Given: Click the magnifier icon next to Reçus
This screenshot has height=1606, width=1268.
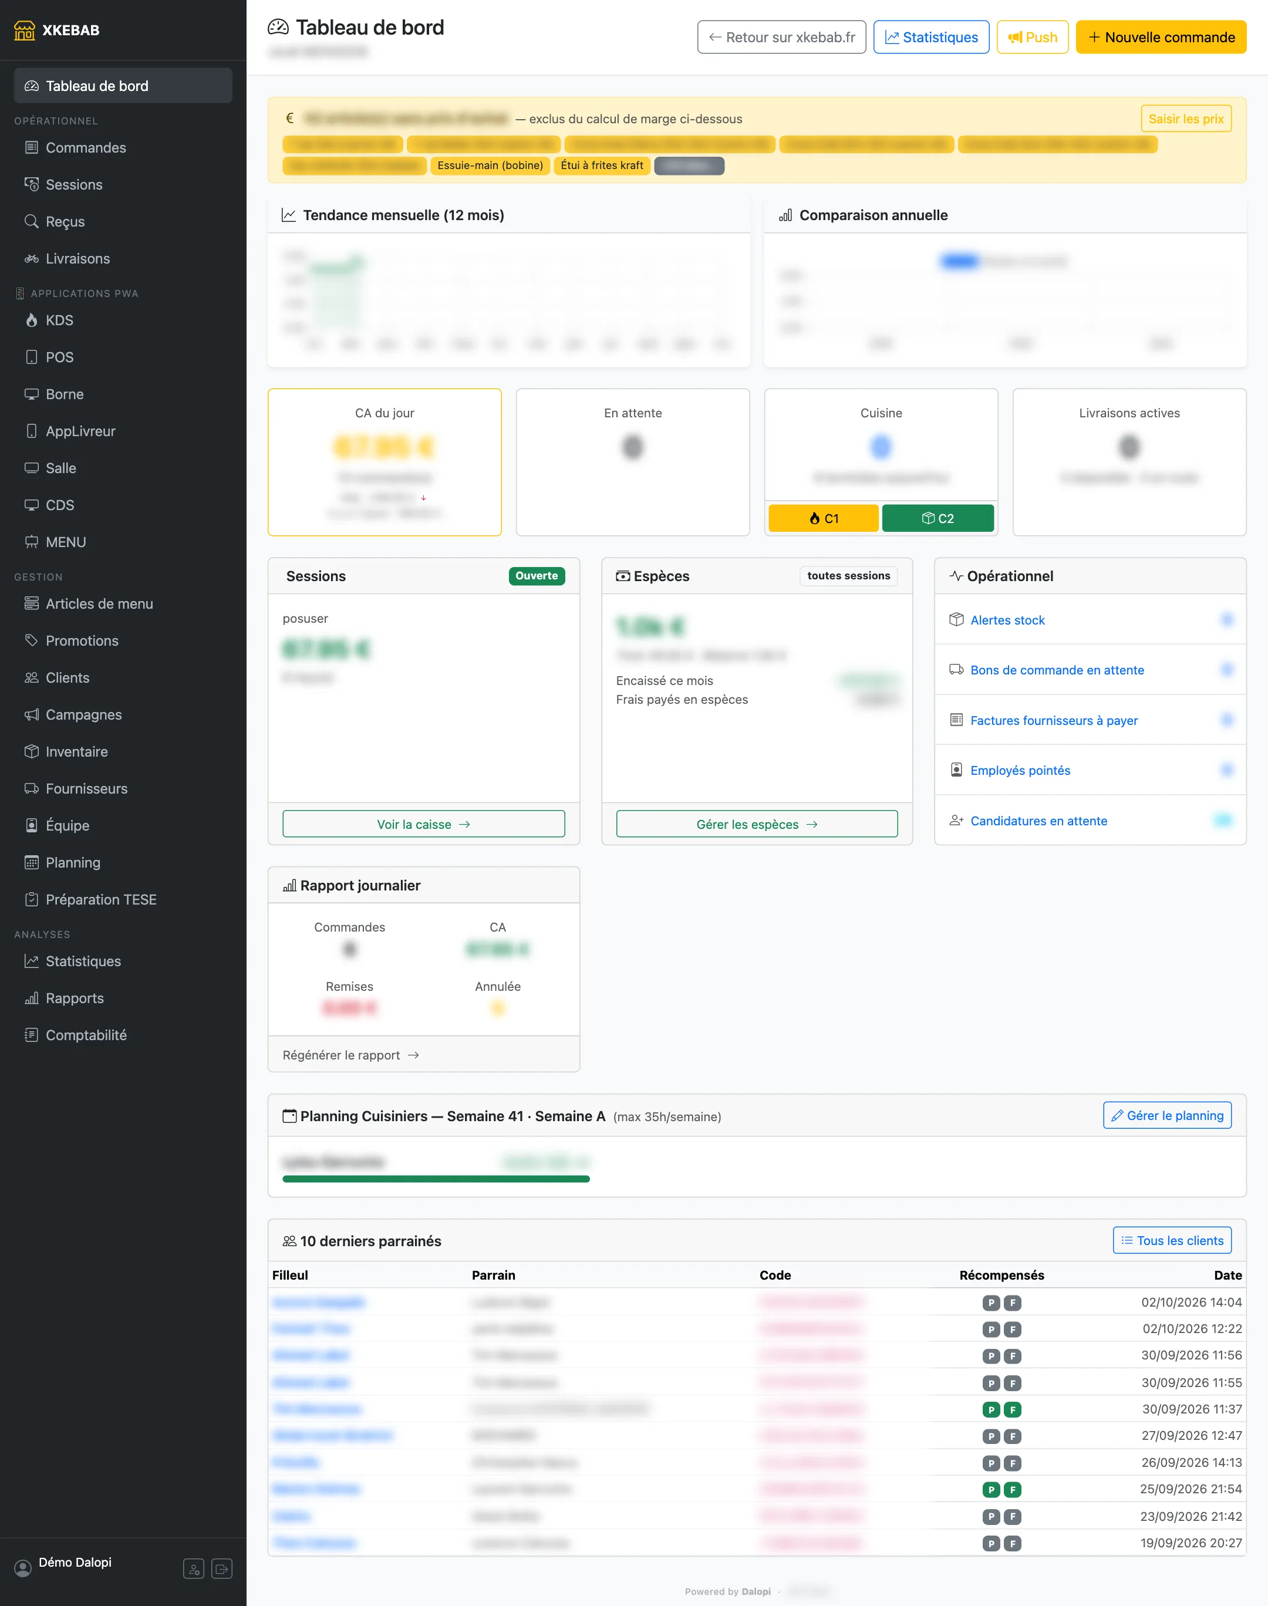Looking at the screenshot, I should [x=31, y=221].
